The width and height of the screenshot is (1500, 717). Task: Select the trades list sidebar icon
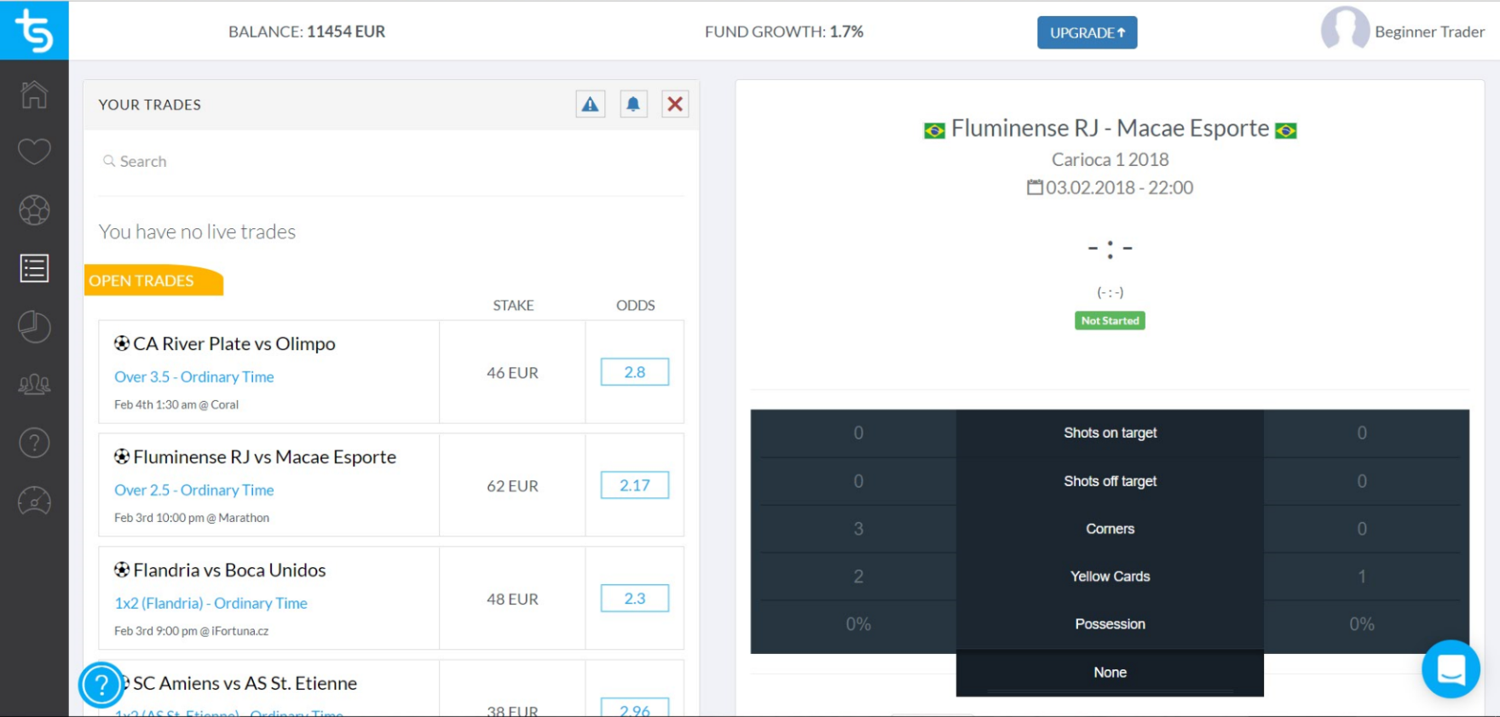click(x=34, y=268)
